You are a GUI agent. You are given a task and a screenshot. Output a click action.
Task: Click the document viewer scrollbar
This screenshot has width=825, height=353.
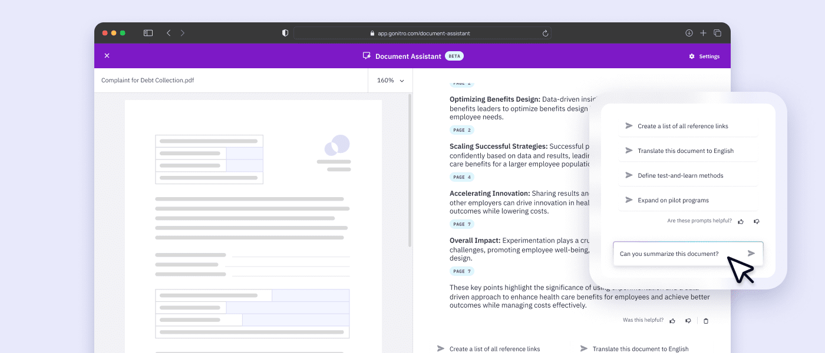pyautogui.click(x=410, y=171)
